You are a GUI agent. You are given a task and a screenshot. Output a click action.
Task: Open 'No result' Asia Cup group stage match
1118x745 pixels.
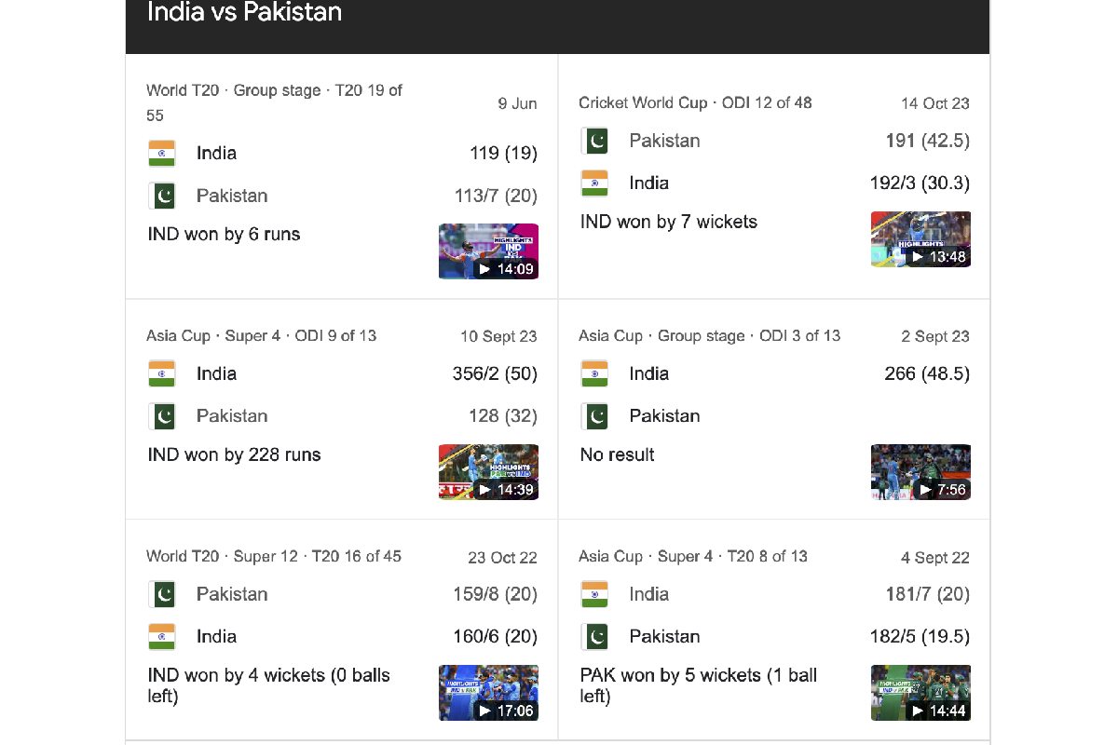coord(618,455)
